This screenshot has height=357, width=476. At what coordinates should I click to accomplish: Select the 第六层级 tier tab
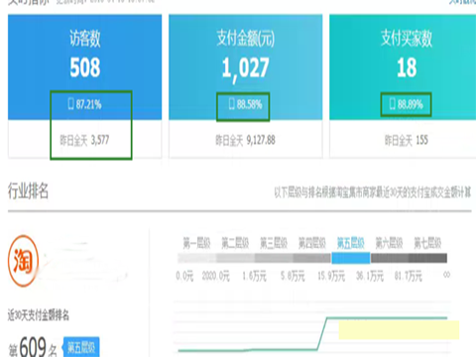389,243
